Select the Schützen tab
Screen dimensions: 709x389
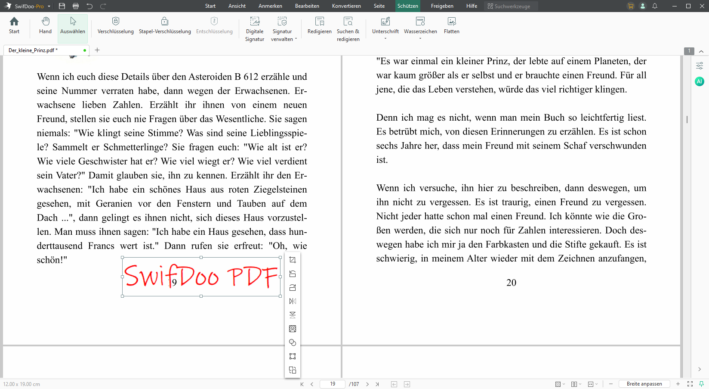click(407, 6)
